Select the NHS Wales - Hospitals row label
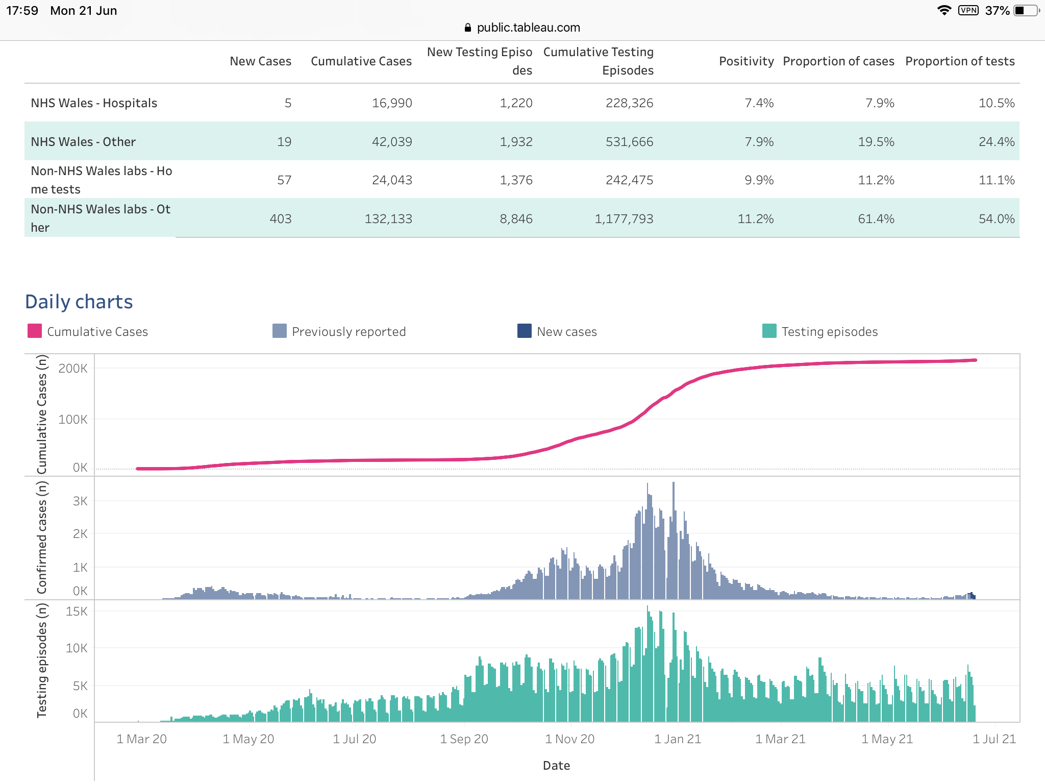The height and width of the screenshot is (784, 1045). 94,103
